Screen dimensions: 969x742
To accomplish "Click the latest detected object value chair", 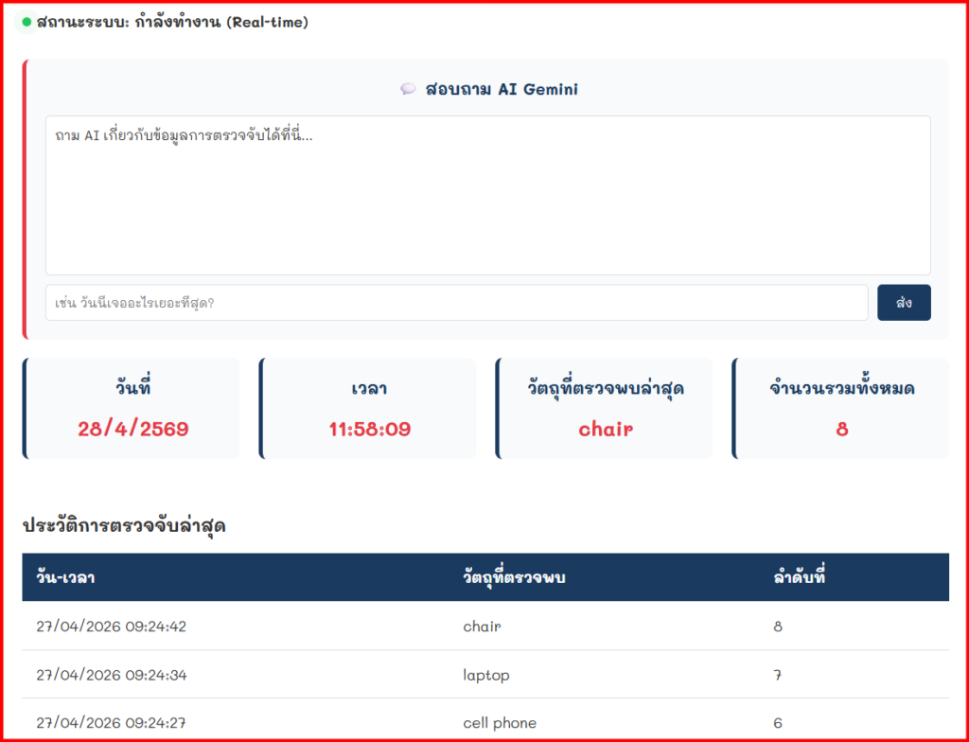I will [x=606, y=429].
